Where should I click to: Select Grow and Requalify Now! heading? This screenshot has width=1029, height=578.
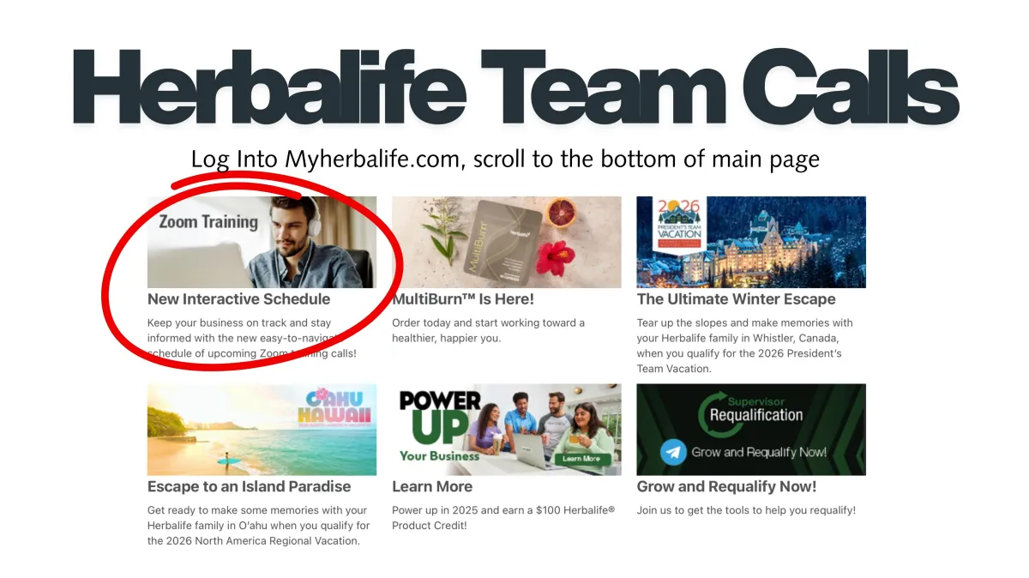pyautogui.click(x=726, y=486)
